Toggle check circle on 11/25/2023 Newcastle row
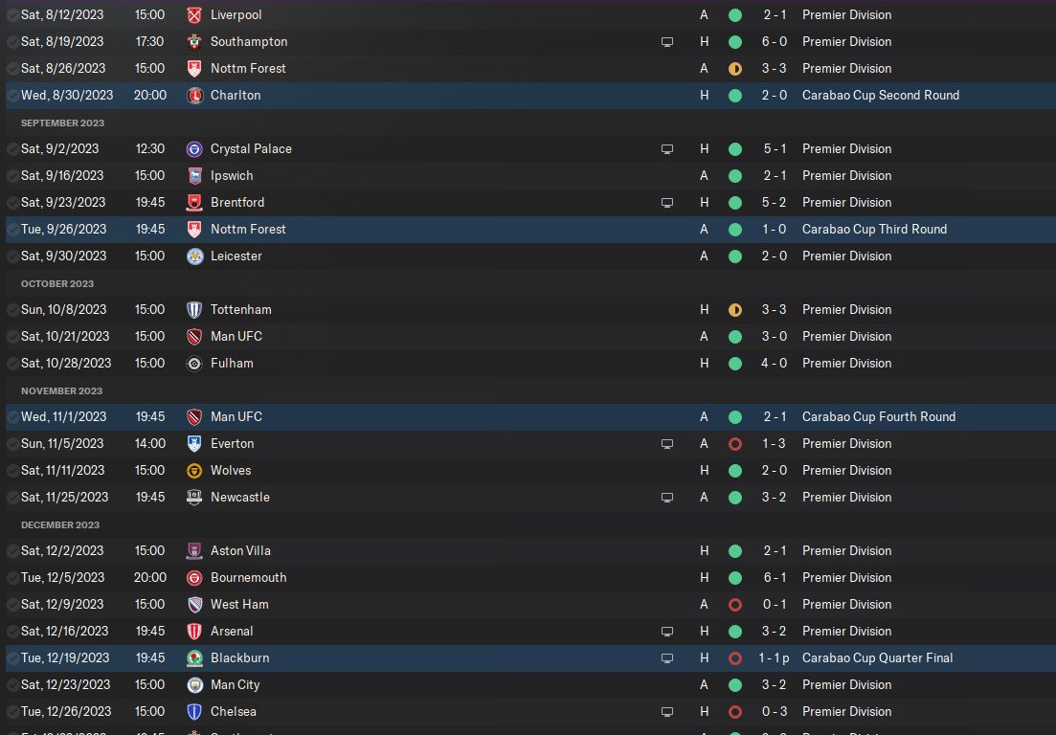This screenshot has width=1056, height=735. coord(11,498)
